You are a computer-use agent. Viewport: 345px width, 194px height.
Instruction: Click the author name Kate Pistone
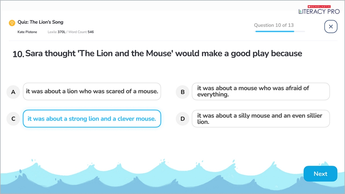pyautogui.click(x=27, y=32)
